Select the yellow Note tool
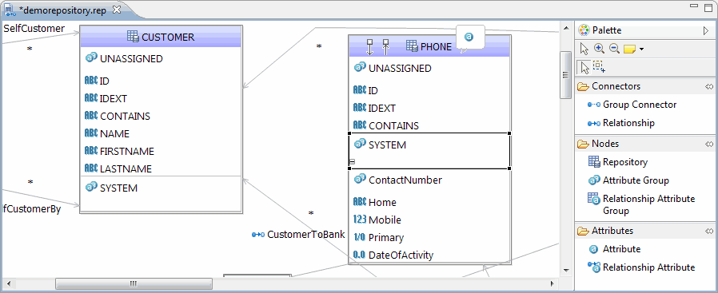This screenshot has height=293, width=718. point(629,49)
